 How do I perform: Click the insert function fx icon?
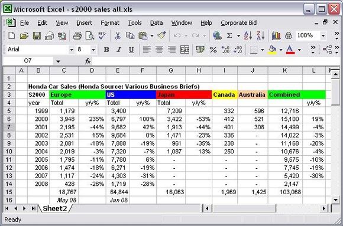click(88, 61)
